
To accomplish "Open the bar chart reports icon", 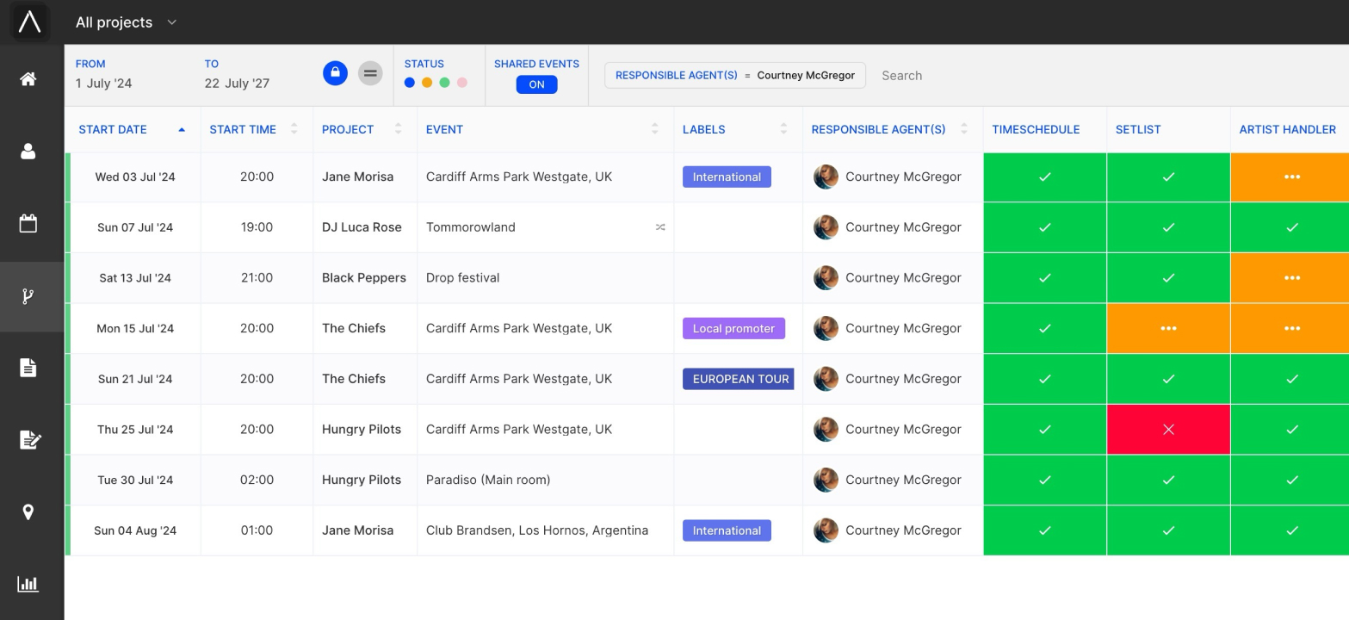I will tap(28, 584).
